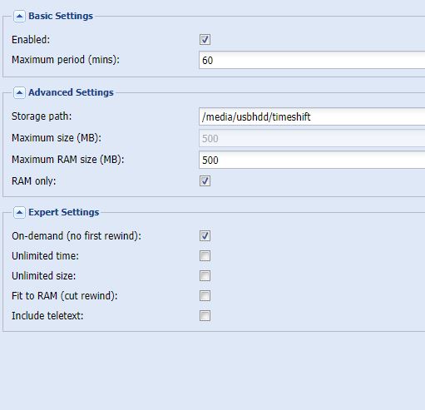
Task: Focus the Storage path text field
Action: pyautogui.click(x=312, y=116)
